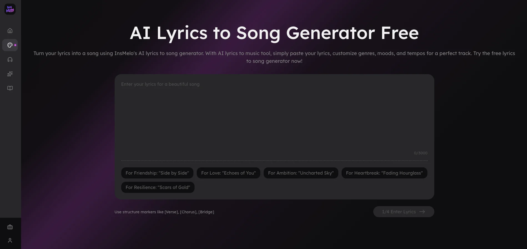Insert the Resilience example "Scars of Gold"
This screenshot has height=249, width=527.
158,187
